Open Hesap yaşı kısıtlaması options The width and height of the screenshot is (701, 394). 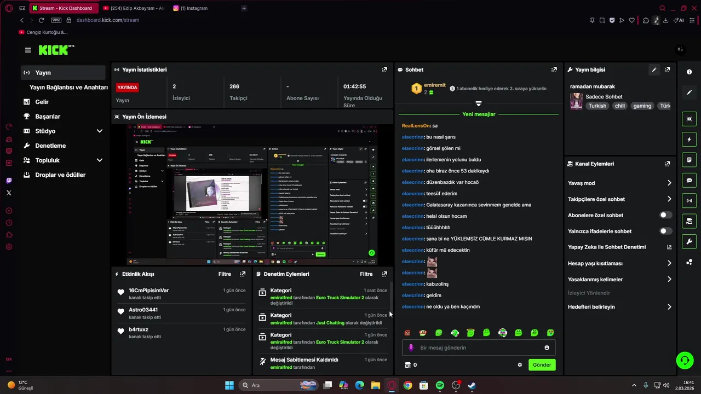pyautogui.click(x=619, y=263)
